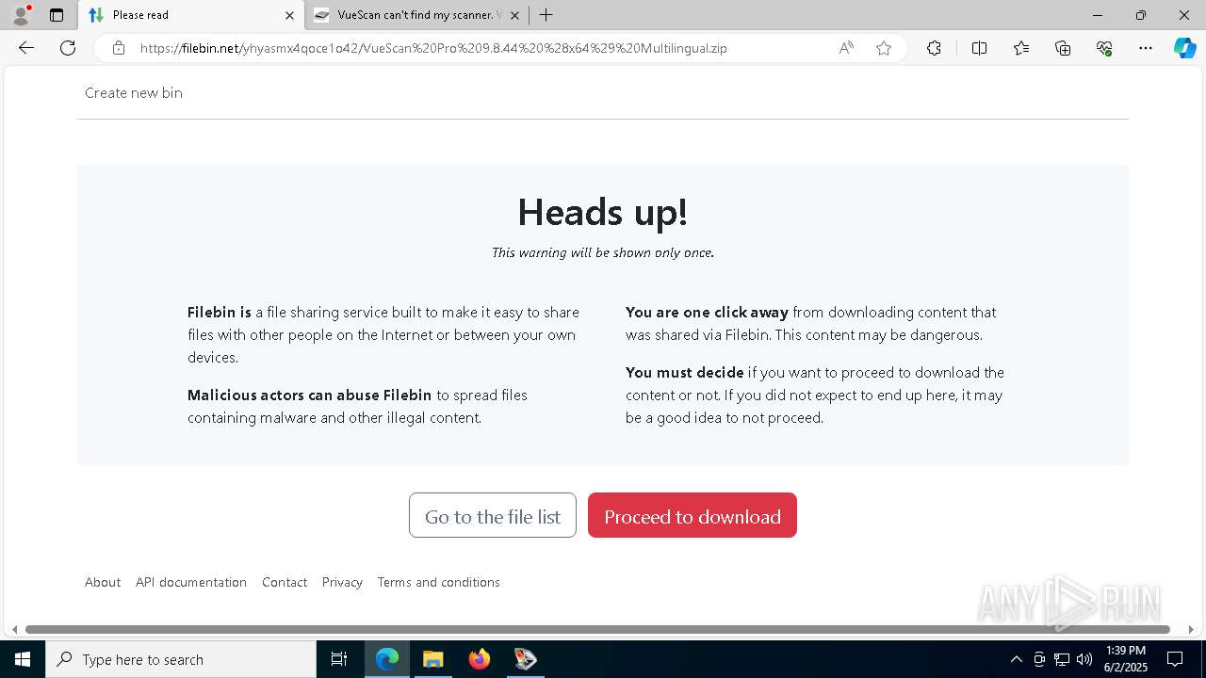Image resolution: width=1206 pixels, height=678 pixels.
Task: Click the taskbar search box
Action: pyautogui.click(x=181, y=659)
